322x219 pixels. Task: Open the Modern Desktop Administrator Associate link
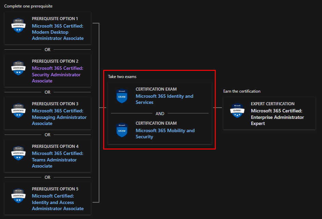pos(57,32)
